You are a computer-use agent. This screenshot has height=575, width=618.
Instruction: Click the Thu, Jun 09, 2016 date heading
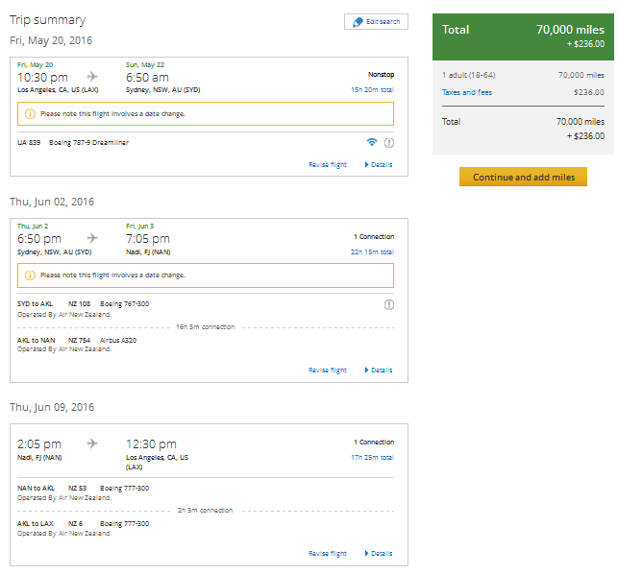point(52,407)
